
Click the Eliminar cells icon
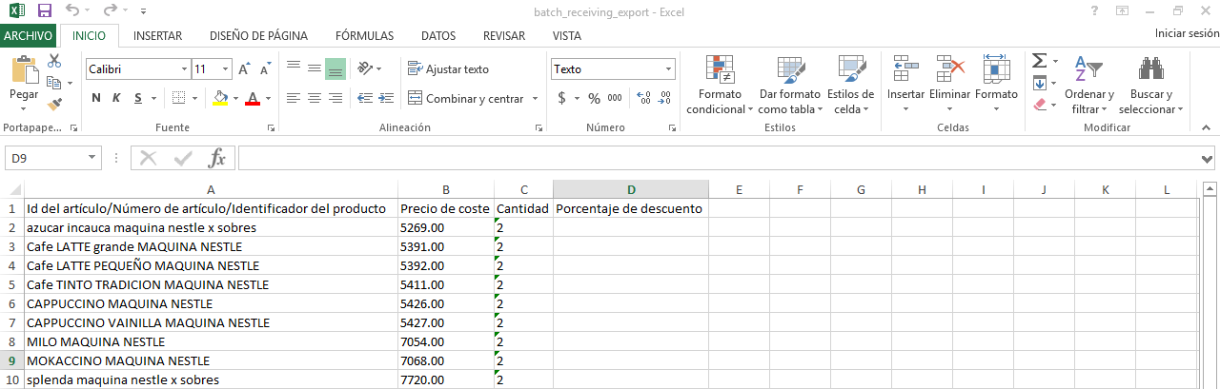pos(949,68)
